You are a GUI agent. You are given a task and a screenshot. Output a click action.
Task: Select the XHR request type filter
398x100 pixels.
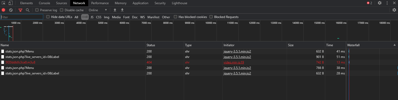click(85, 17)
